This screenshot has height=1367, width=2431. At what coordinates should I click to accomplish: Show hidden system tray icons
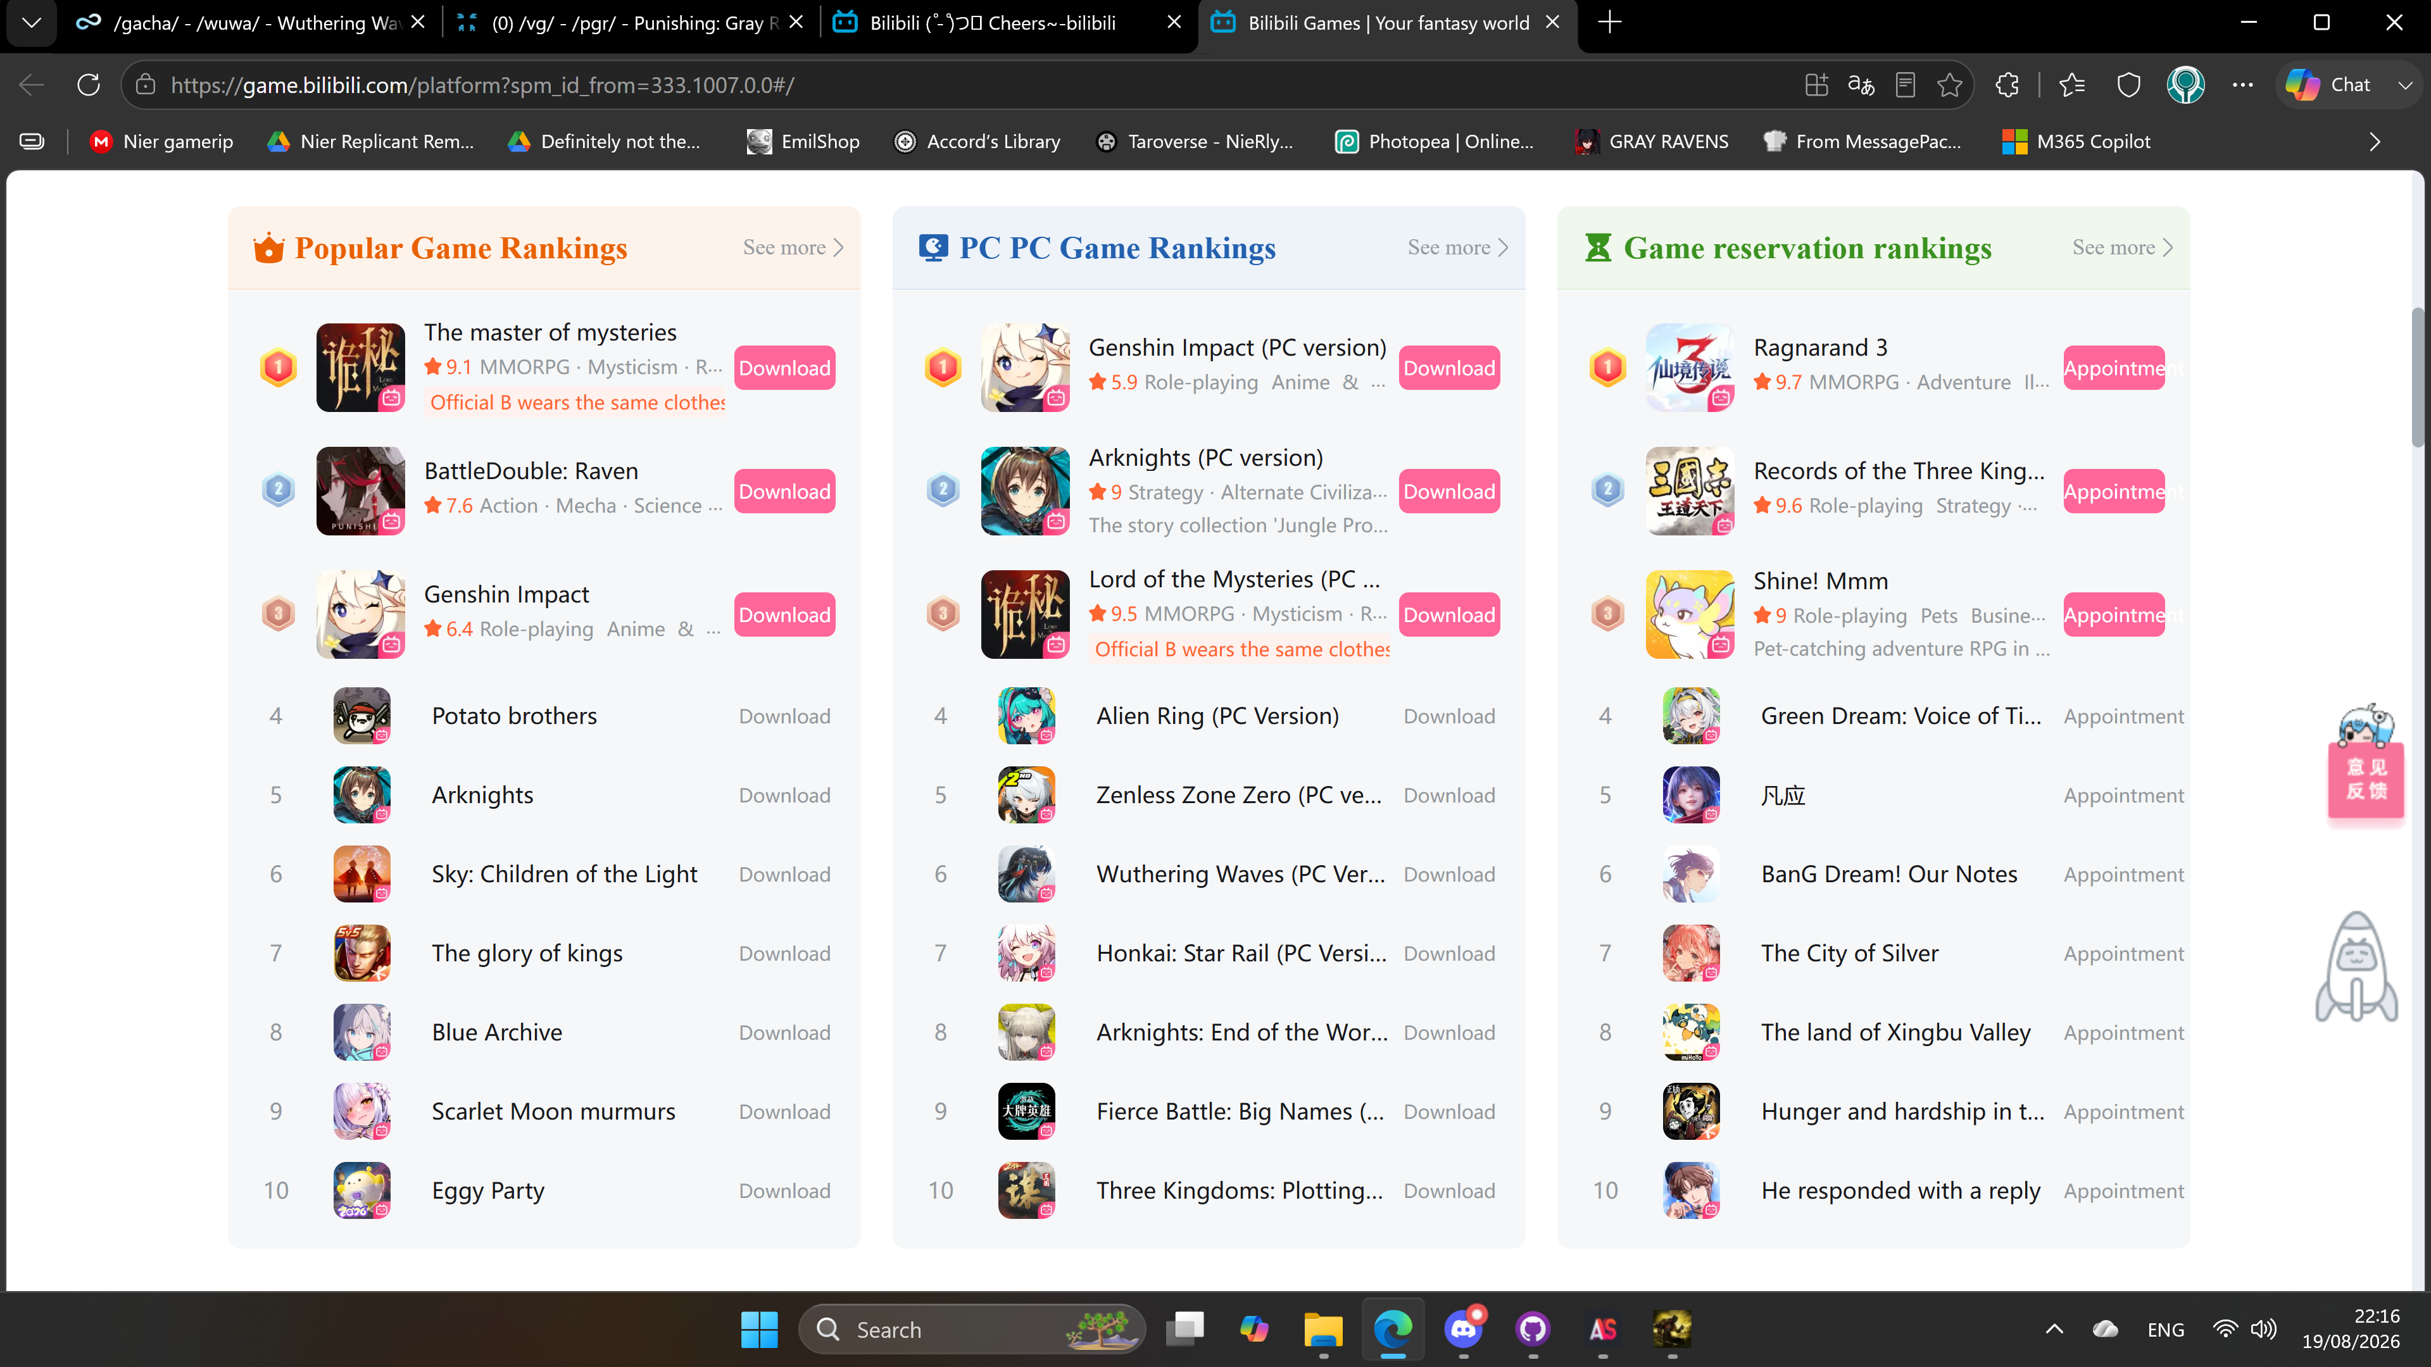(2054, 1329)
